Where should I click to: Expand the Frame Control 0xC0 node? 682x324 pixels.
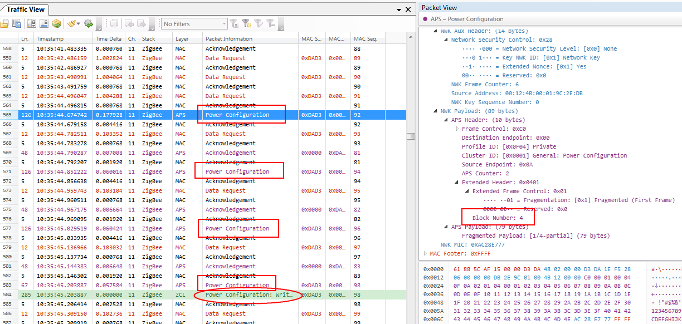tap(457, 129)
